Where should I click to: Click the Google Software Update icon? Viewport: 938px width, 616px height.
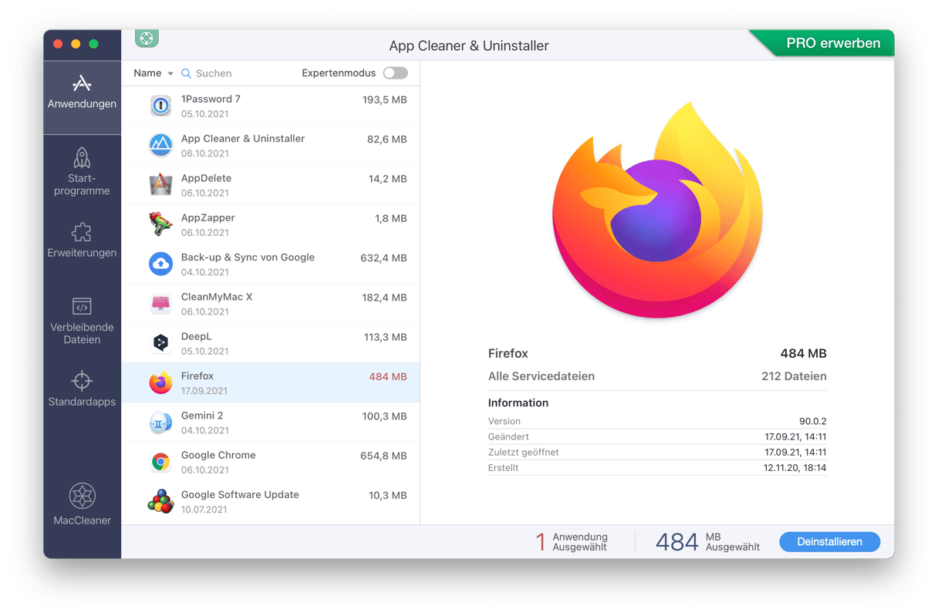tap(160, 501)
